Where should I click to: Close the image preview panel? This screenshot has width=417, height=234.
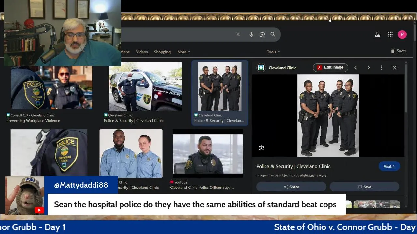(x=395, y=68)
